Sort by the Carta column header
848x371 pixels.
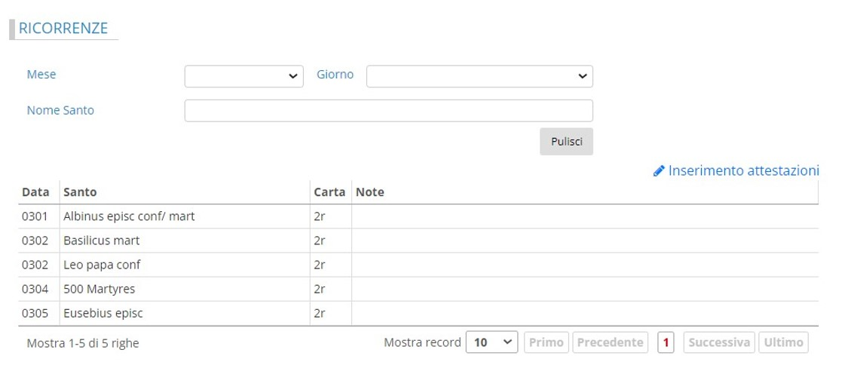[x=329, y=192]
